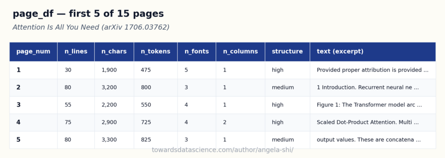Click the structure column header
The width and height of the screenshot is (445, 158).
click(x=287, y=52)
